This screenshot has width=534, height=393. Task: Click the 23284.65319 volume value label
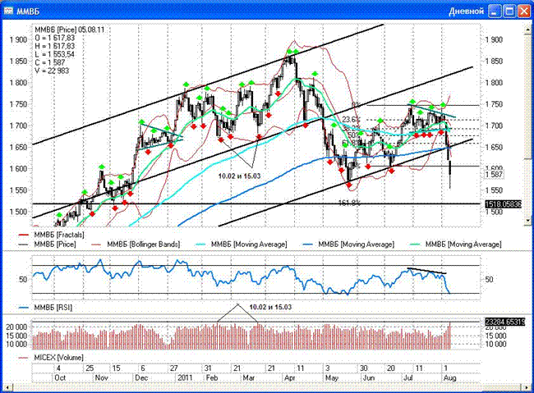tap(505, 322)
